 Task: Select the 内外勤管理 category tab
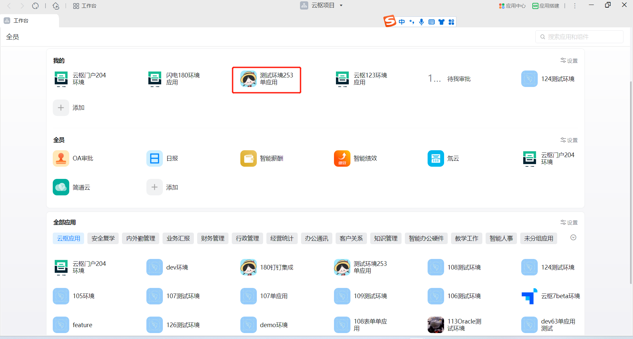coord(141,238)
